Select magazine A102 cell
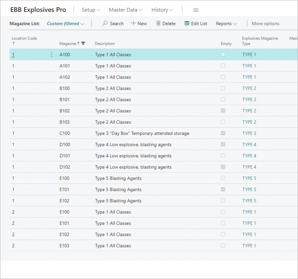 point(65,77)
